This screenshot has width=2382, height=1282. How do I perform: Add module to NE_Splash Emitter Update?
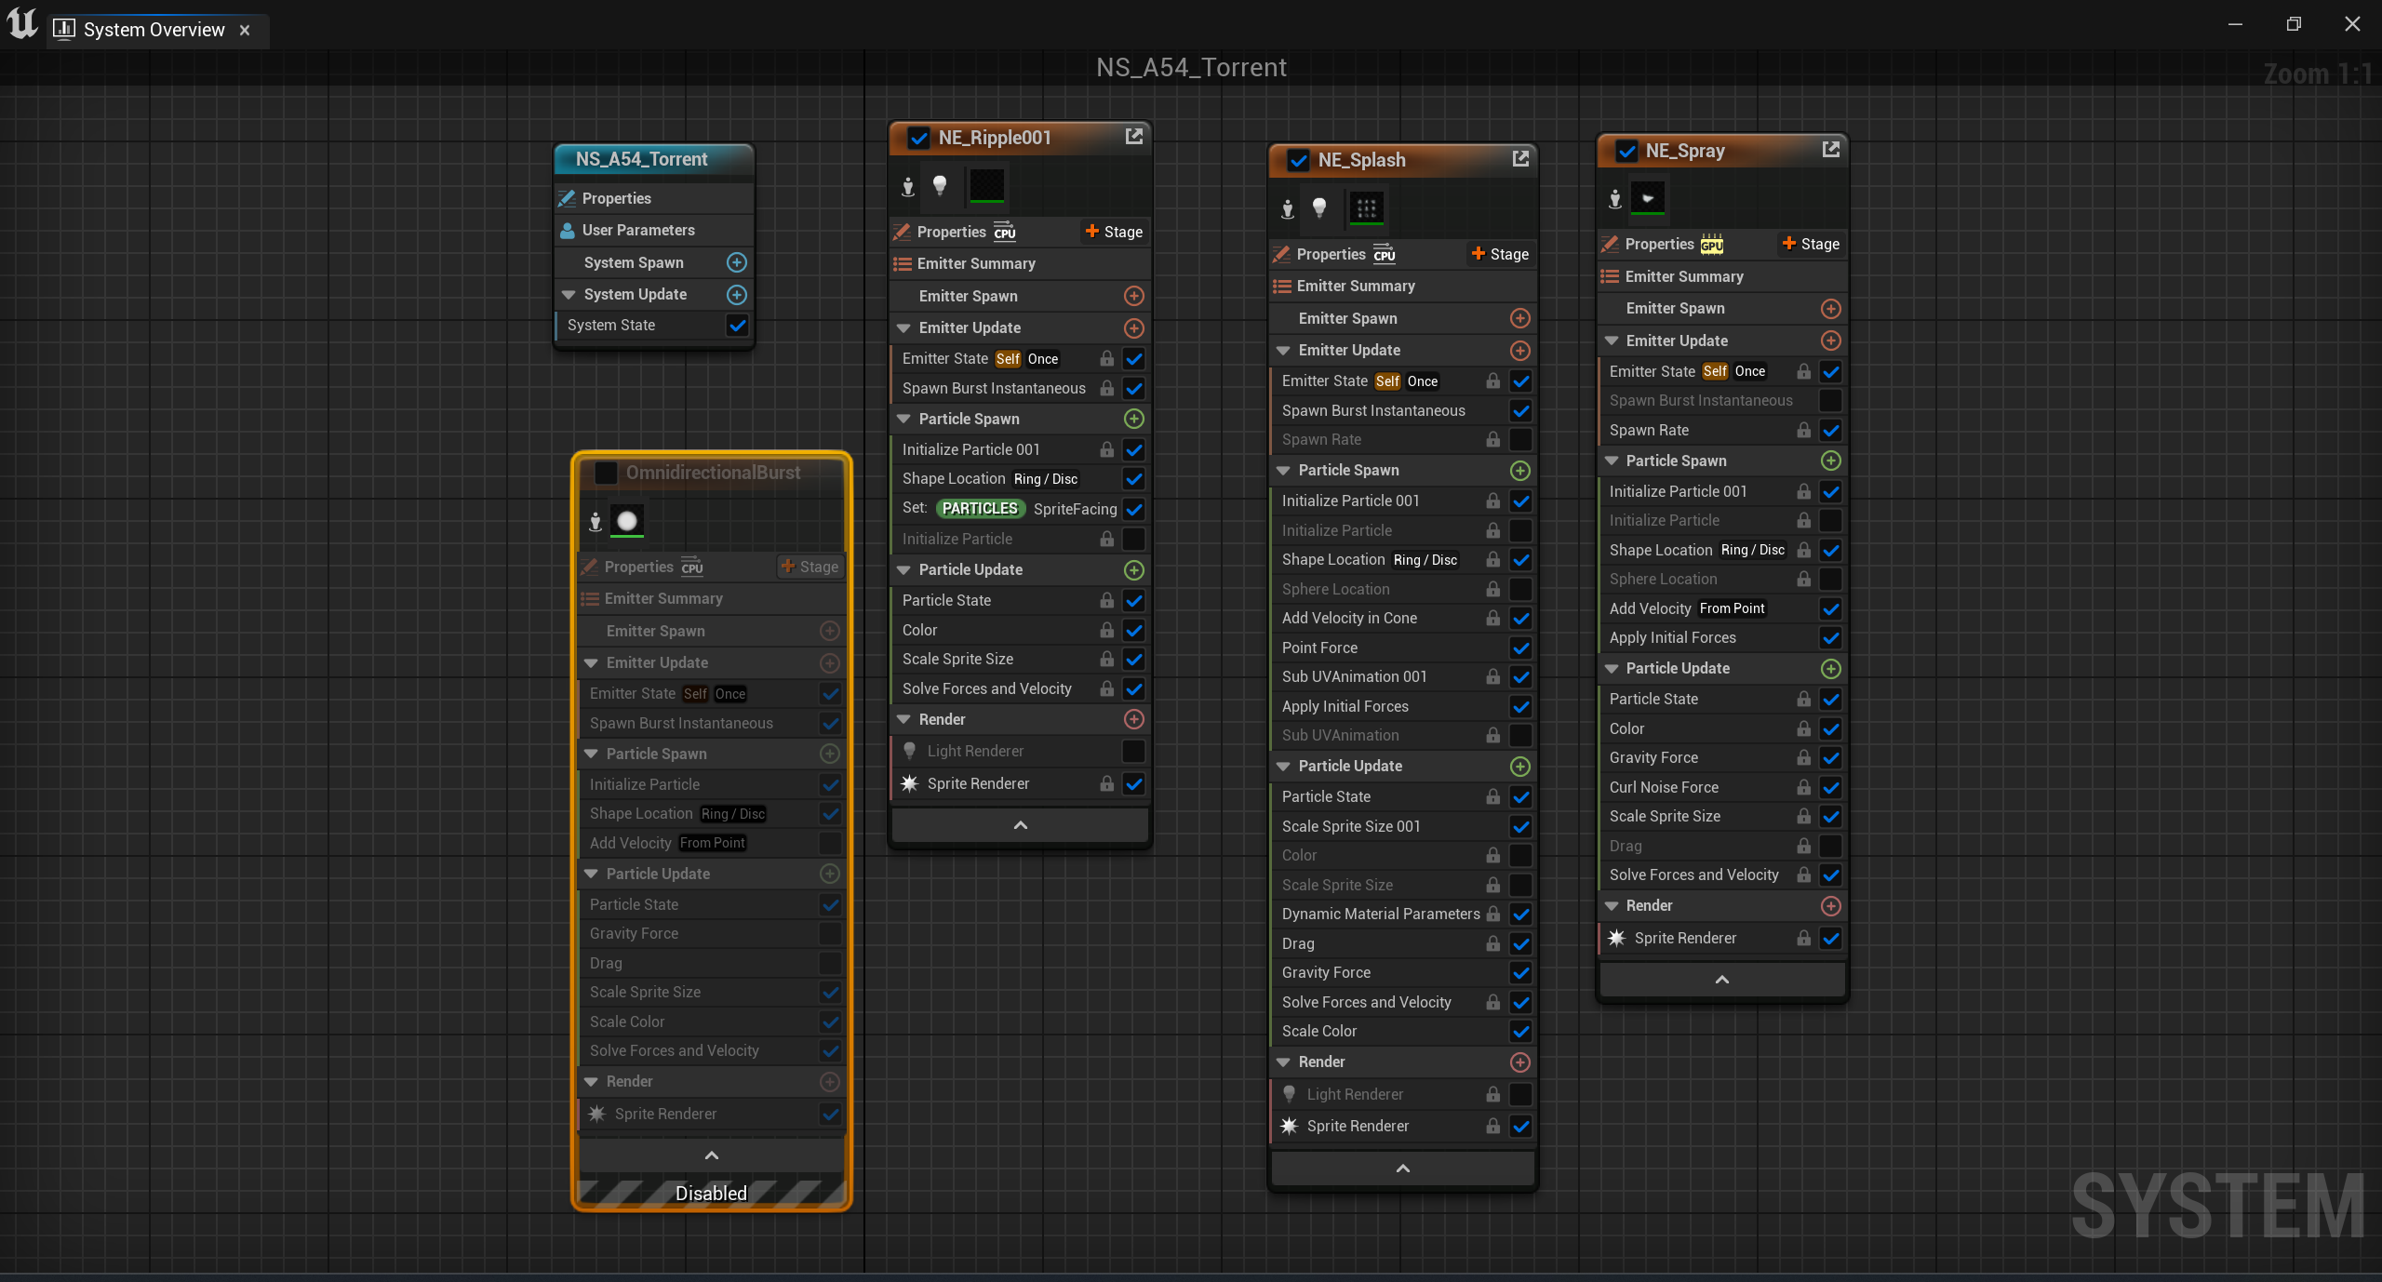coord(1519,350)
